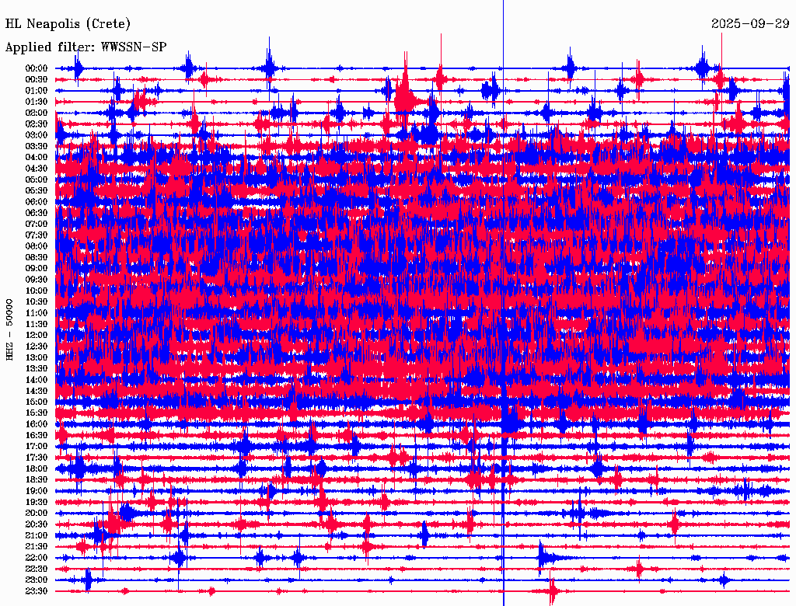Select the 13:30 time row label

[x=37, y=369]
